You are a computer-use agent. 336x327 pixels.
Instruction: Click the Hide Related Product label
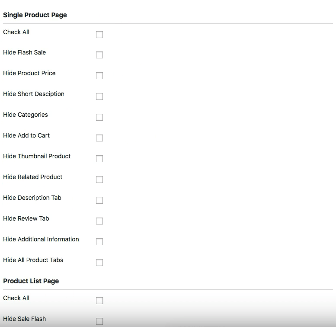coord(33,177)
